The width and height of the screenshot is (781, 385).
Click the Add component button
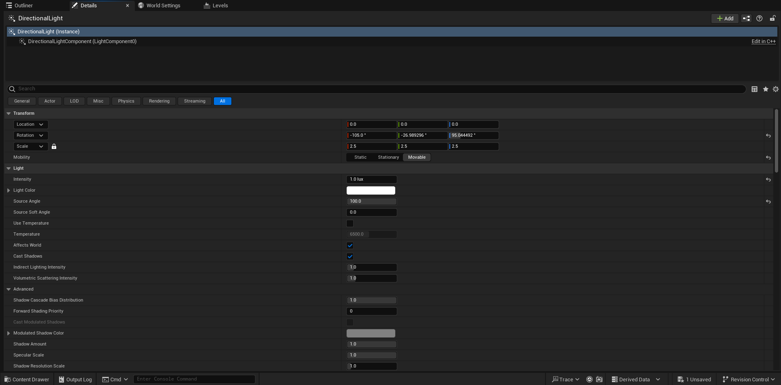click(x=725, y=18)
